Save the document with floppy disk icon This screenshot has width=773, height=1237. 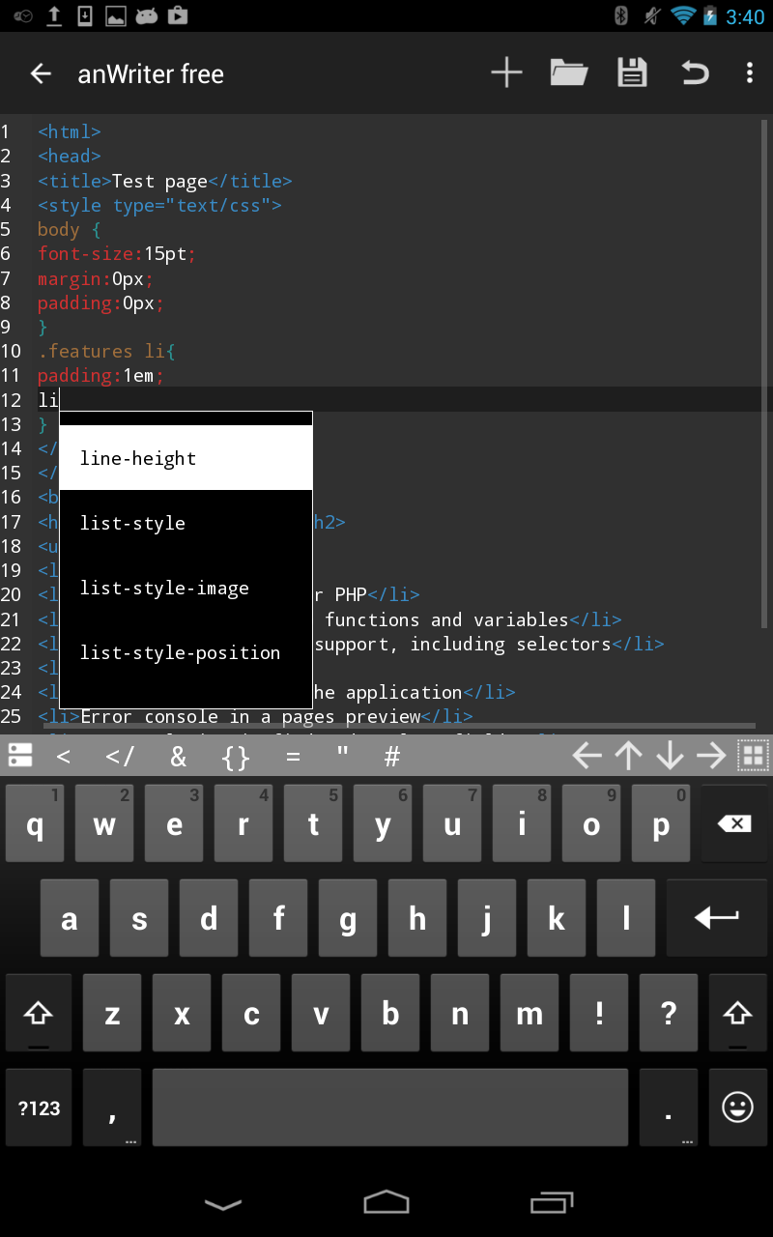pyautogui.click(x=632, y=73)
